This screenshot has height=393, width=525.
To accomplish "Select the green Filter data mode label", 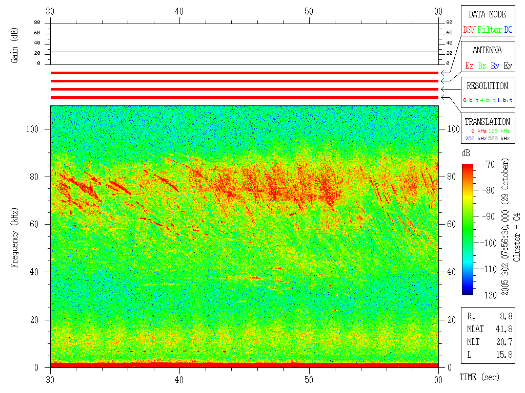I will click(x=490, y=30).
